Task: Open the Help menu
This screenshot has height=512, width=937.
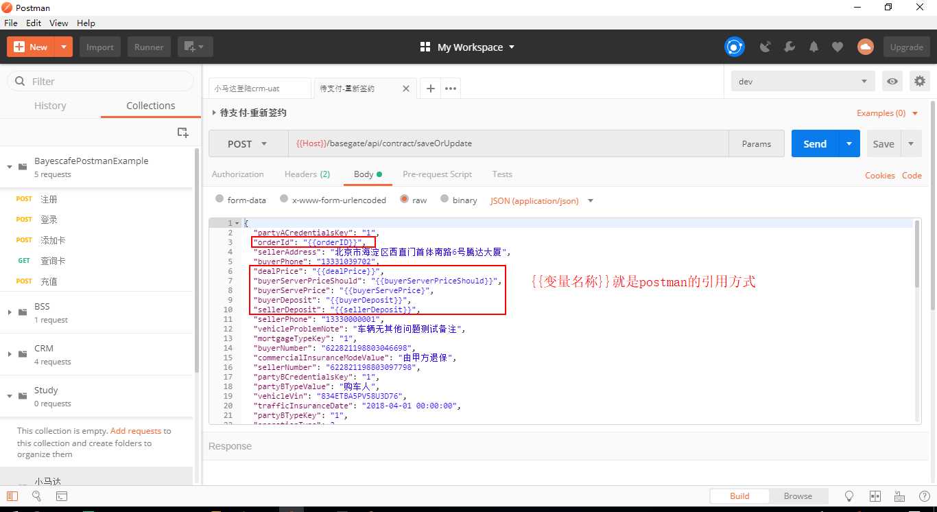Action: (86, 23)
